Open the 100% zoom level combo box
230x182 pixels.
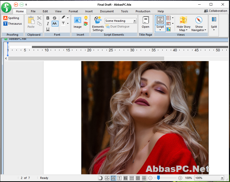click(209, 178)
